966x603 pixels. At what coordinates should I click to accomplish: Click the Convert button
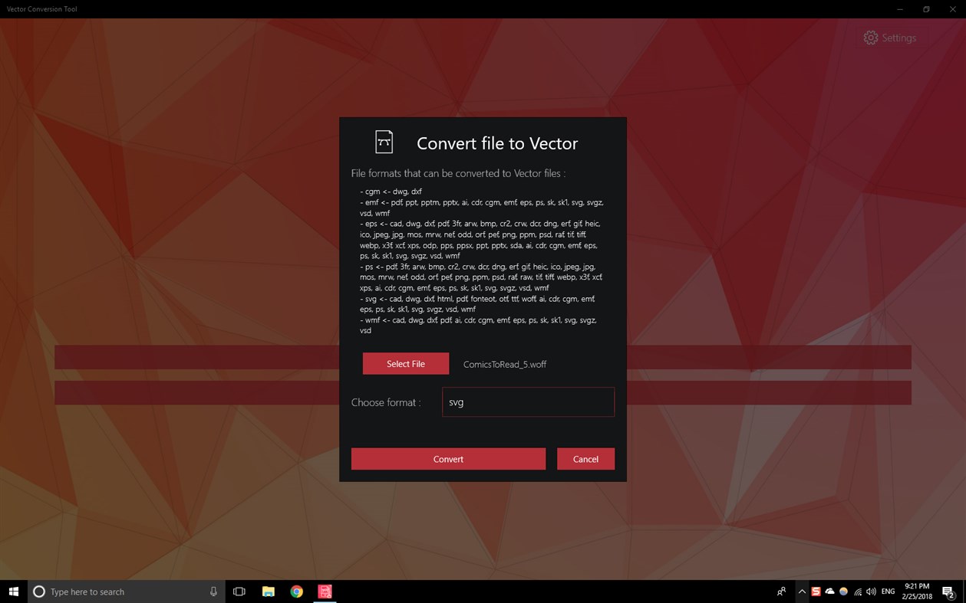coord(448,458)
